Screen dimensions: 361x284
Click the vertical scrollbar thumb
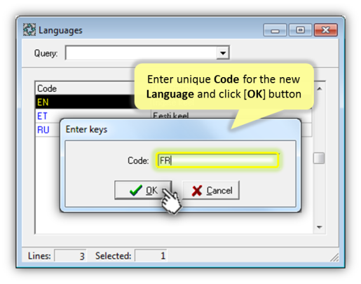point(319,158)
